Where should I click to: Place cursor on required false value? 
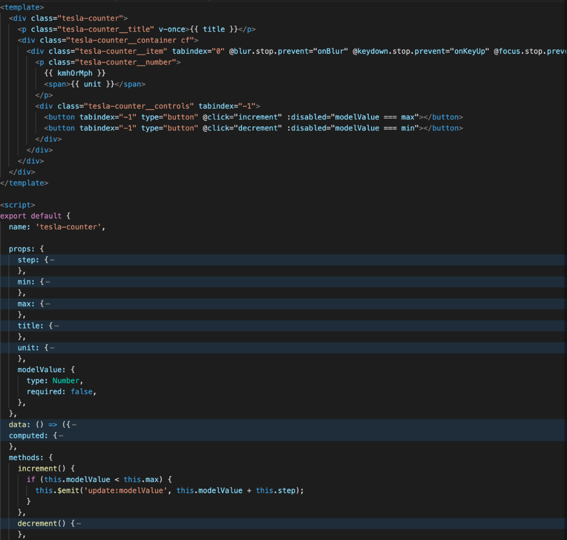82,392
